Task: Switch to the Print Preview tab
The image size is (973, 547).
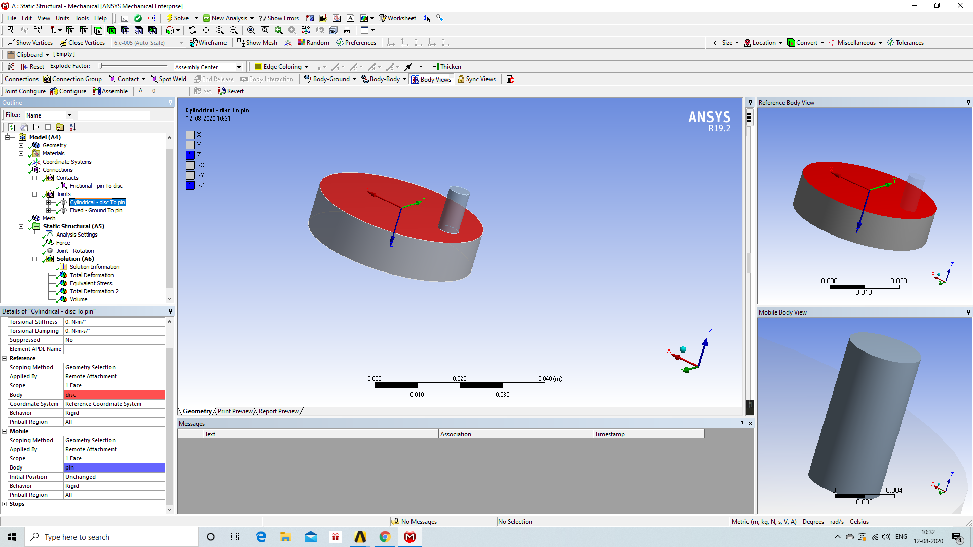Action: pyautogui.click(x=235, y=411)
